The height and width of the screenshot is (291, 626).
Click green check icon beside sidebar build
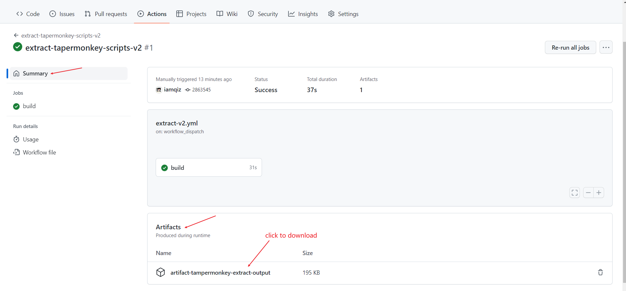pyautogui.click(x=16, y=106)
